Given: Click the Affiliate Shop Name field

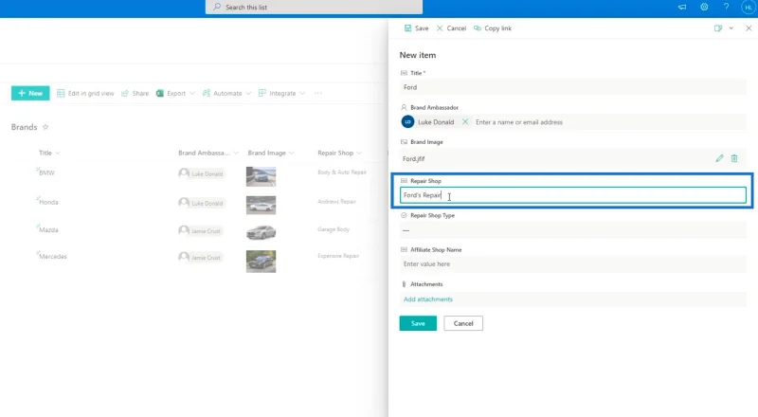Looking at the screenshot, I should pyautogui.click(x=573, y=264).
